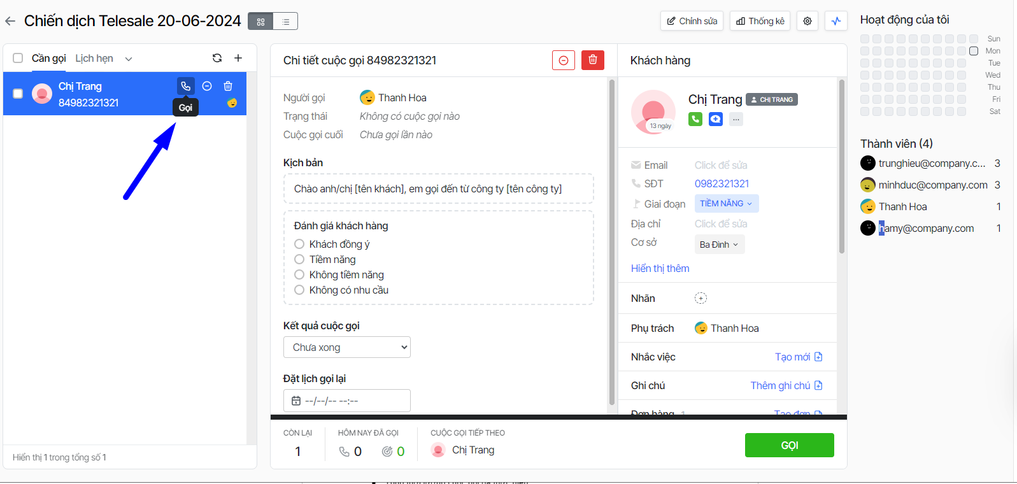This screenshot has height=484, width=1017.
Task: Click the callback date and time field
Action: tap(346, 401)
